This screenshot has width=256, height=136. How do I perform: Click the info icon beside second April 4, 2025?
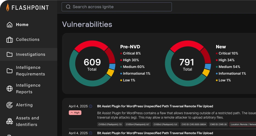point(90,133)
